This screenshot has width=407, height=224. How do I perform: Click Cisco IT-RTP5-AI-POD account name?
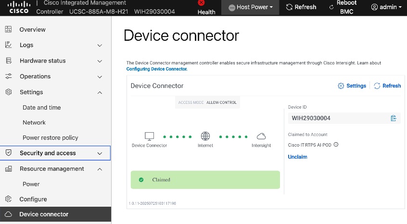click(x=309, y=145)
